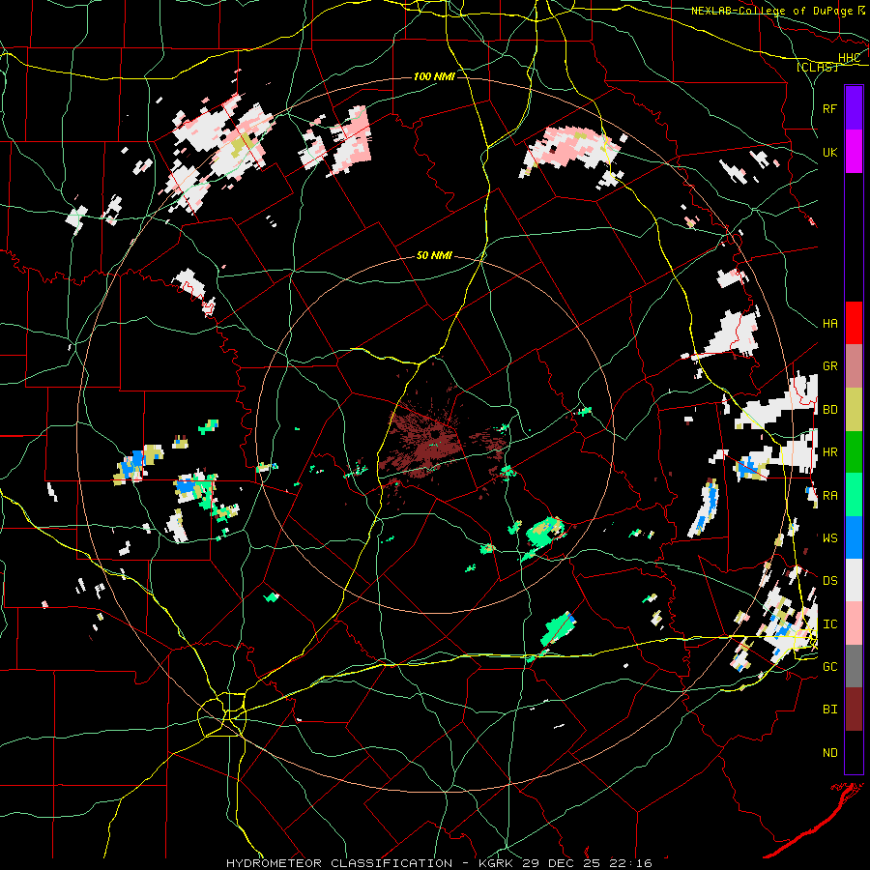The image size is (870, 870).
Task: Click the BI legend label
Action: (x=830, y=710)
